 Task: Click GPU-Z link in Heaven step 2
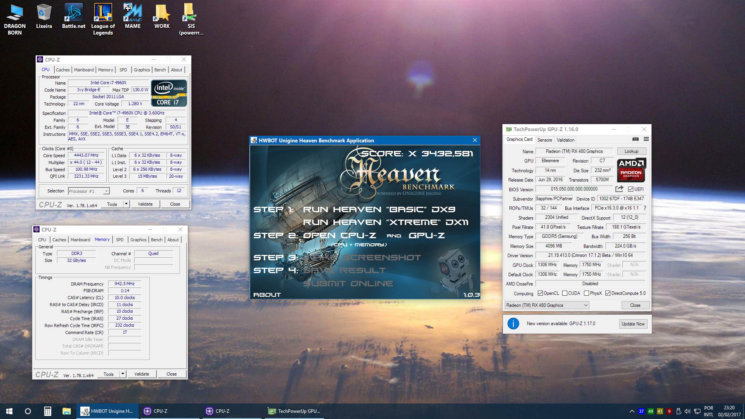[427, 235]
